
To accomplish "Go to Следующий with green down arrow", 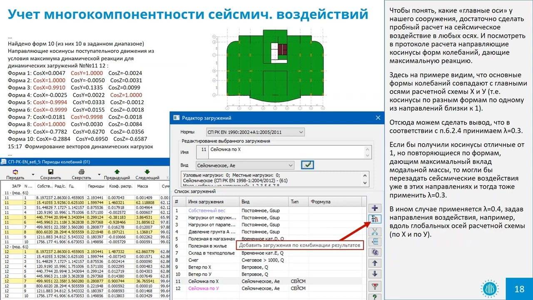I will coord(147,171).
